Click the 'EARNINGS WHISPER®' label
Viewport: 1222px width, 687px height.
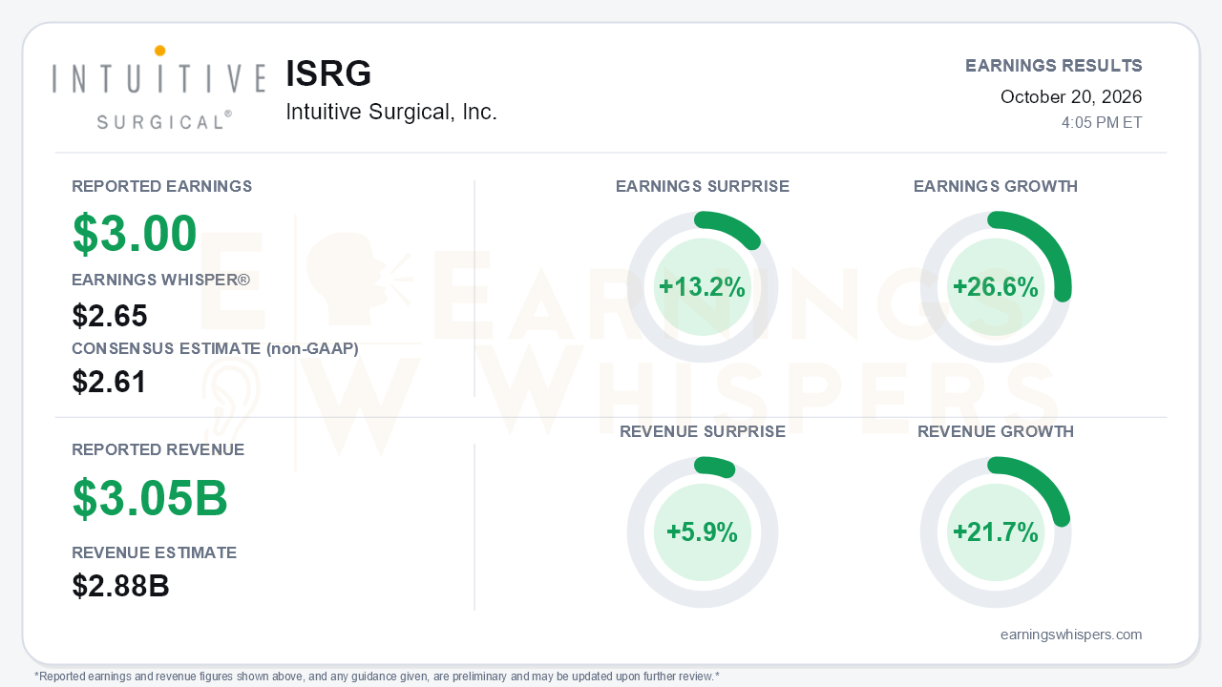point(160,280)
